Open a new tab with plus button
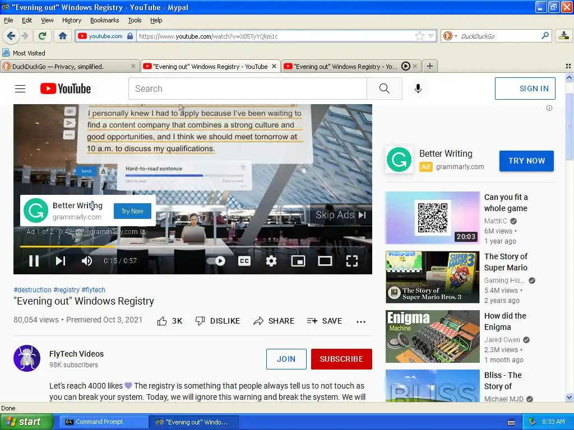The width and height of the screenshot is (574, 430). pos(430,66)
